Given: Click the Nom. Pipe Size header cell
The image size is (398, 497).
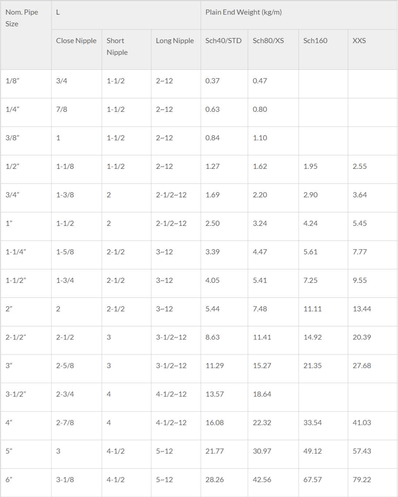Looking at the screenshot, I should (x=26, y=35).
